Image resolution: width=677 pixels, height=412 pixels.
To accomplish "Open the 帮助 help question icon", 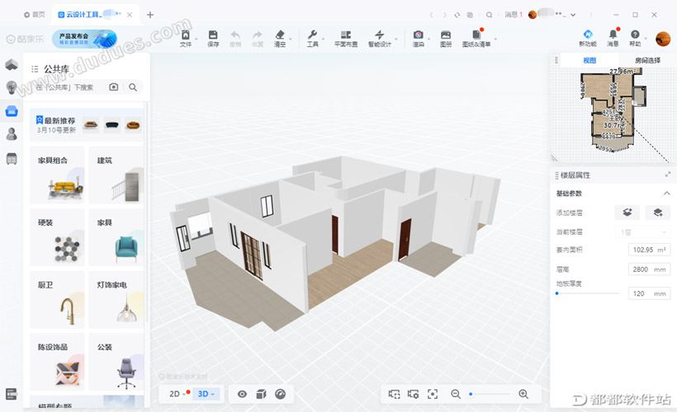I will click(635, 34).
